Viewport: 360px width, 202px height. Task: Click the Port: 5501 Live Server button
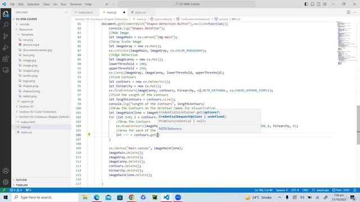pos(341,190)
